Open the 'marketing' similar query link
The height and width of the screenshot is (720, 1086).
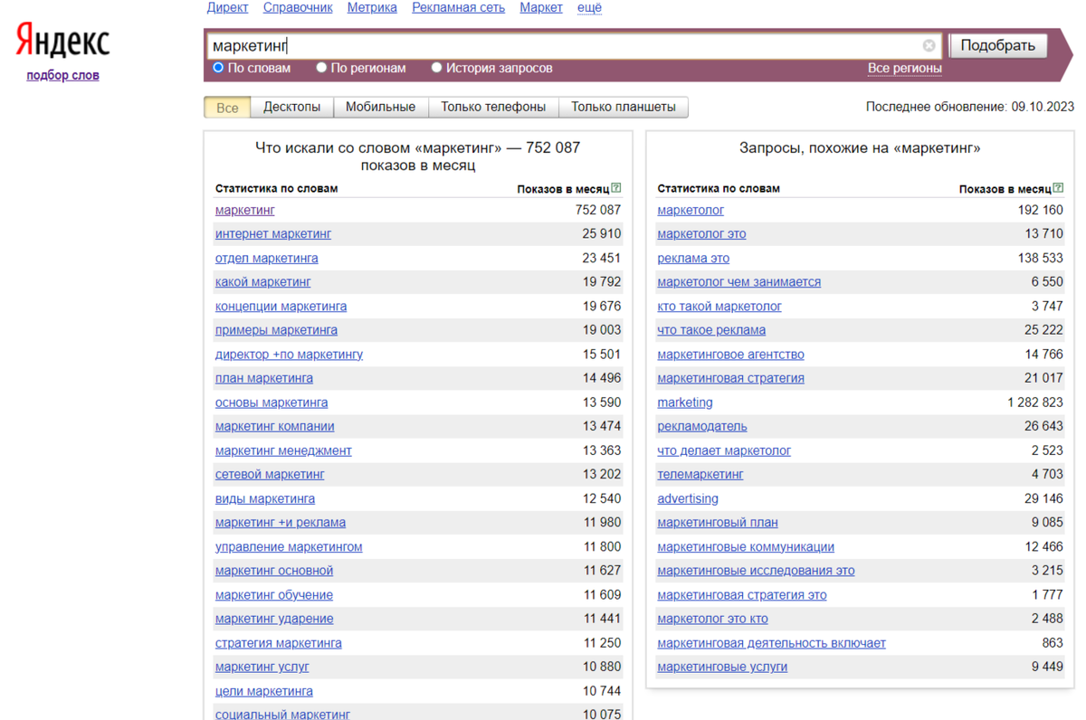[x=685, y=403]
